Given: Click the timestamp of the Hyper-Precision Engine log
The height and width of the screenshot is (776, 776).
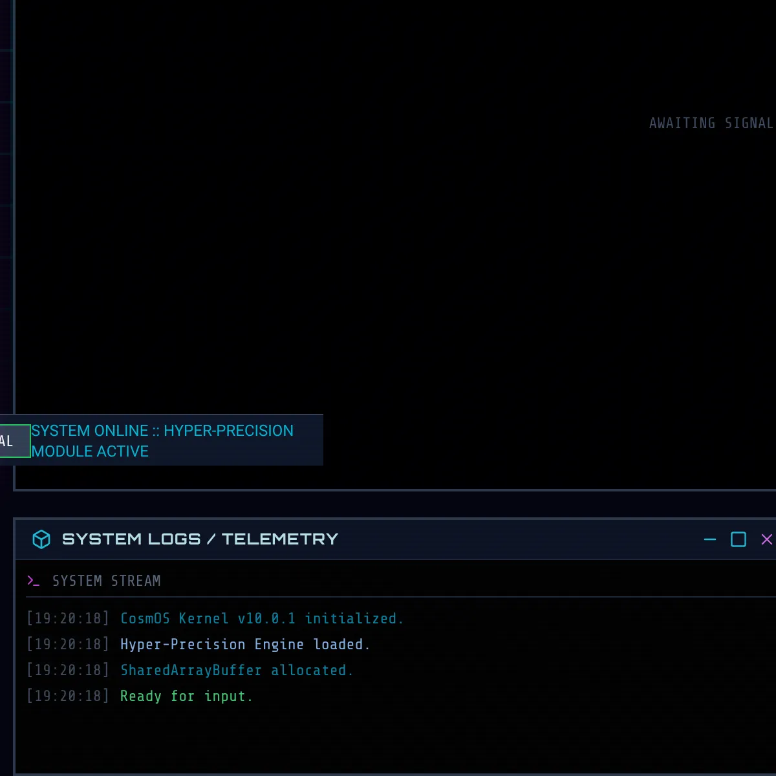Looking at the screenshot, I should [68, 644].
